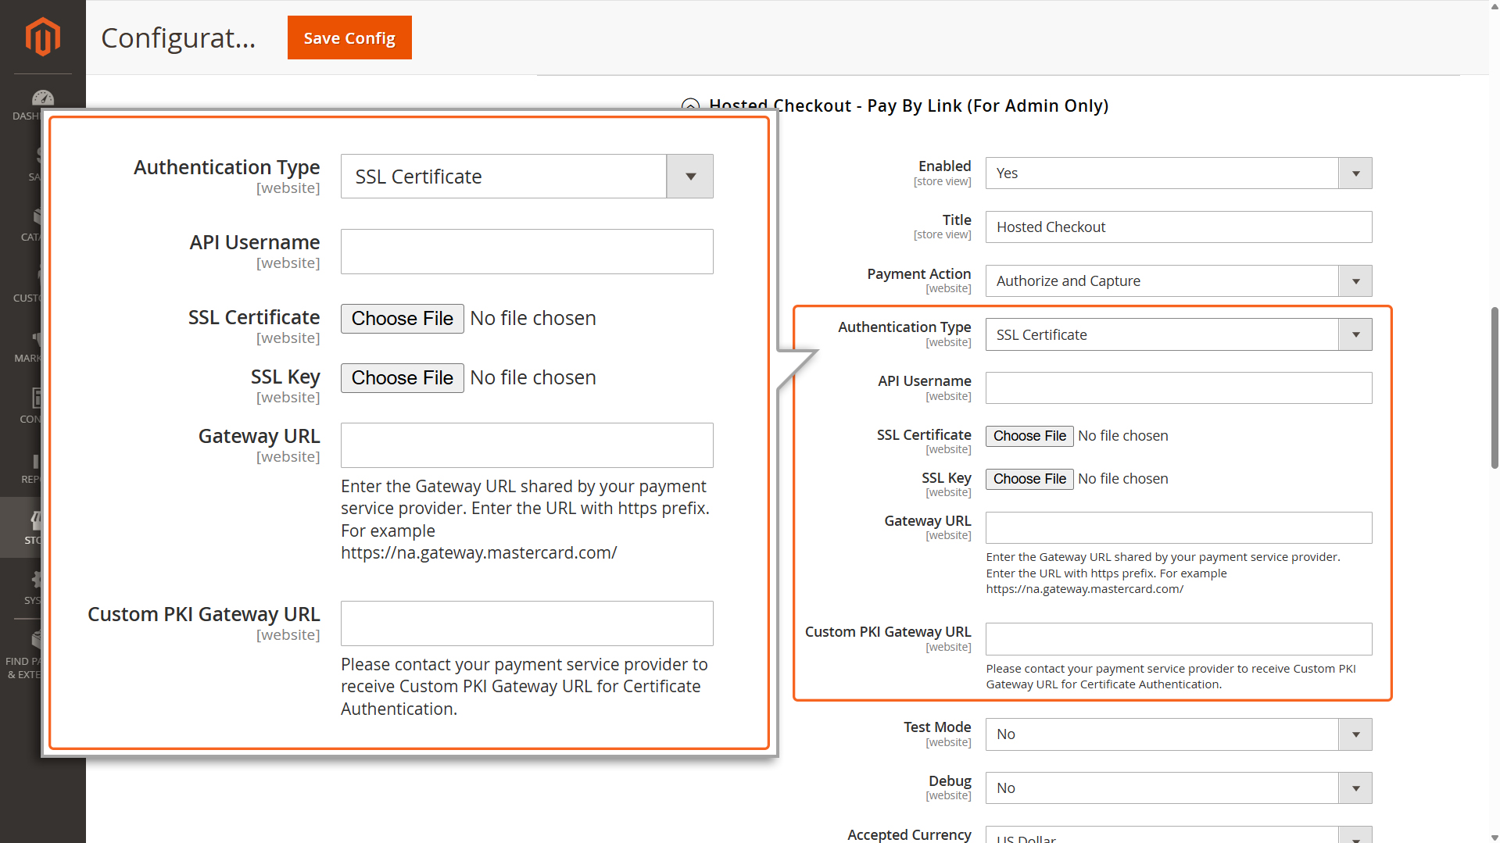Image resolution: width=1500 pixels, height=843 pixels.
Task: Open the Payment Action dropdown
Action: click(x=1178, y=281)
